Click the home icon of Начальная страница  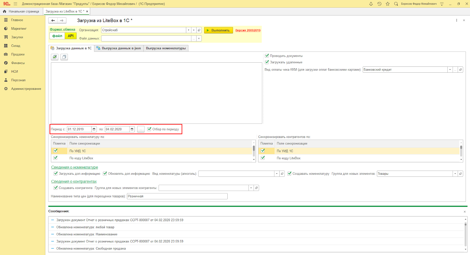pos(4,11)
